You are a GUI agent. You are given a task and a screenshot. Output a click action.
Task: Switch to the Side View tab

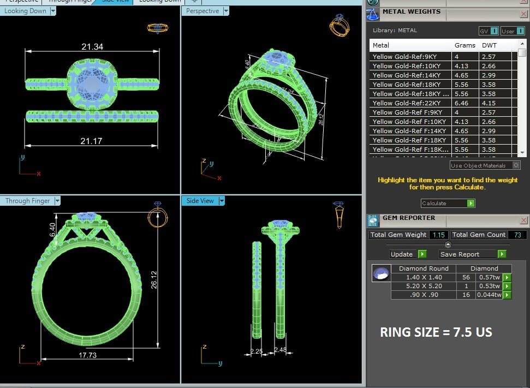point(116,1)
